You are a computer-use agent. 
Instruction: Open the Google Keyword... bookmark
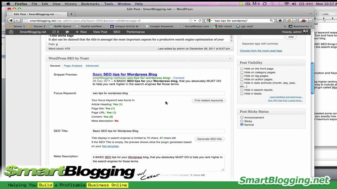pos(160,26)
